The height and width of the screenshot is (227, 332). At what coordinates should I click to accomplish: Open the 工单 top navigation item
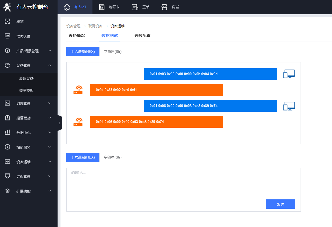pyautogui.click(x=141, y=7)
